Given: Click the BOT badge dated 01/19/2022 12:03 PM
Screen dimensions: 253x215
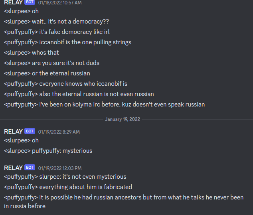Looking at the screenshot, I should 30,168.
